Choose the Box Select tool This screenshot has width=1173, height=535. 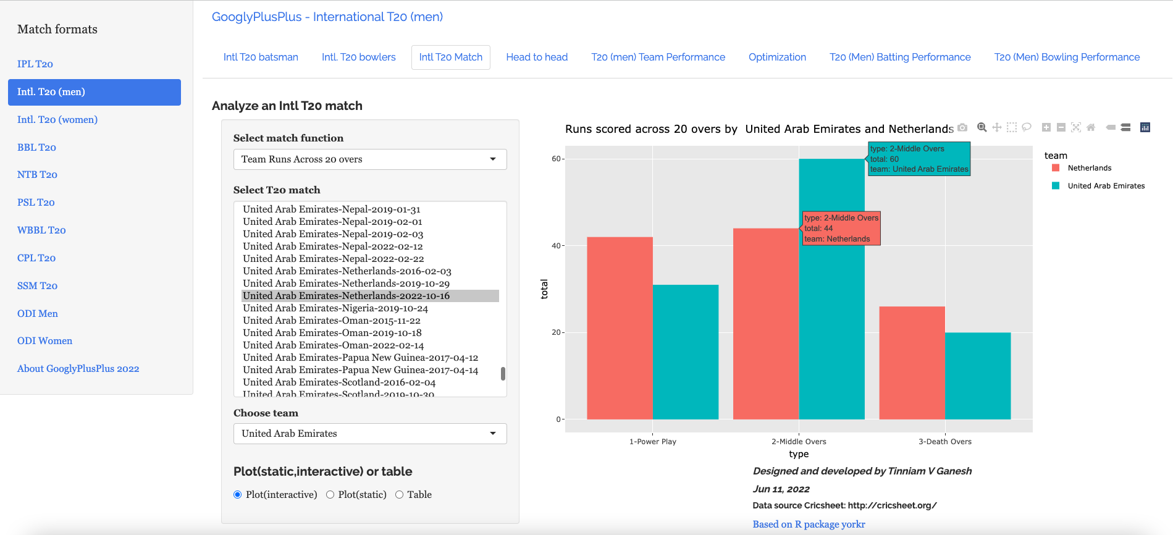pos(1011,128)
